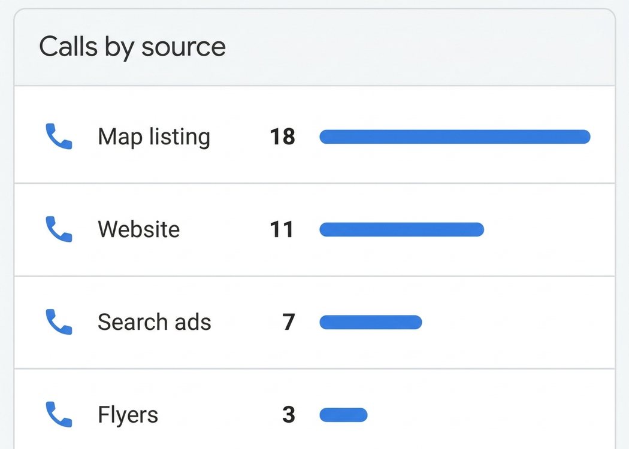Click the phone icon beside Map listing
The width and height of the screenshot is (629, 449).
coord(59,136)
